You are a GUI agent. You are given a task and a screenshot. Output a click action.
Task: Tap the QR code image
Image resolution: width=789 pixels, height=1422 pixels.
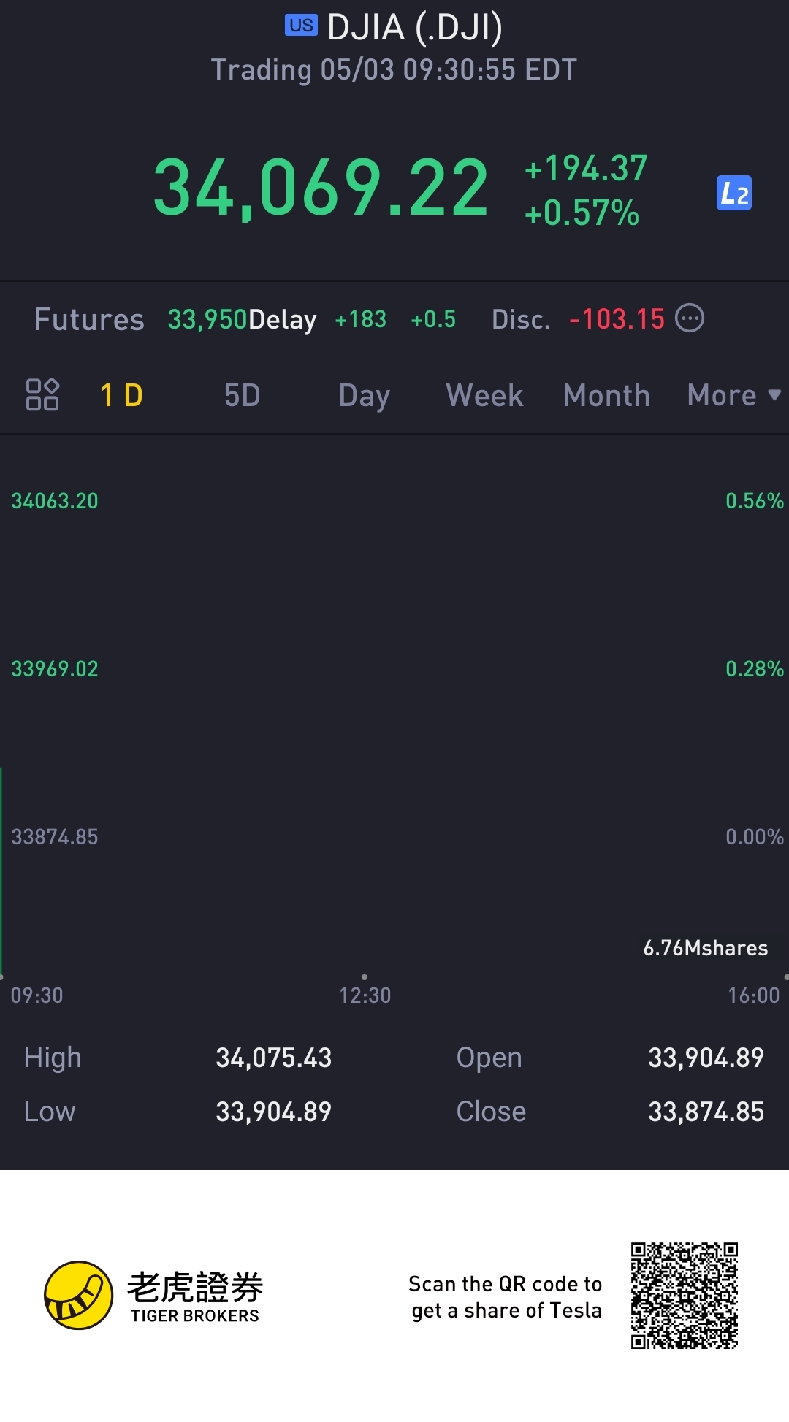tap(685, 1296)
